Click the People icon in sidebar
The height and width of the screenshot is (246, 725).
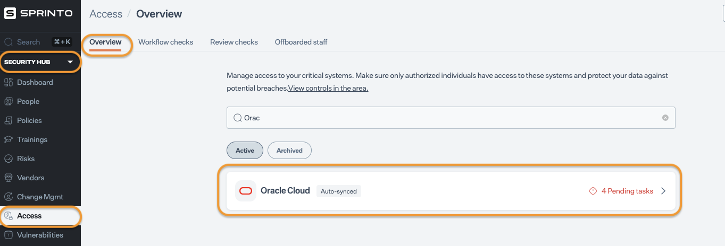pyautogui.click(x=9, y=101)
